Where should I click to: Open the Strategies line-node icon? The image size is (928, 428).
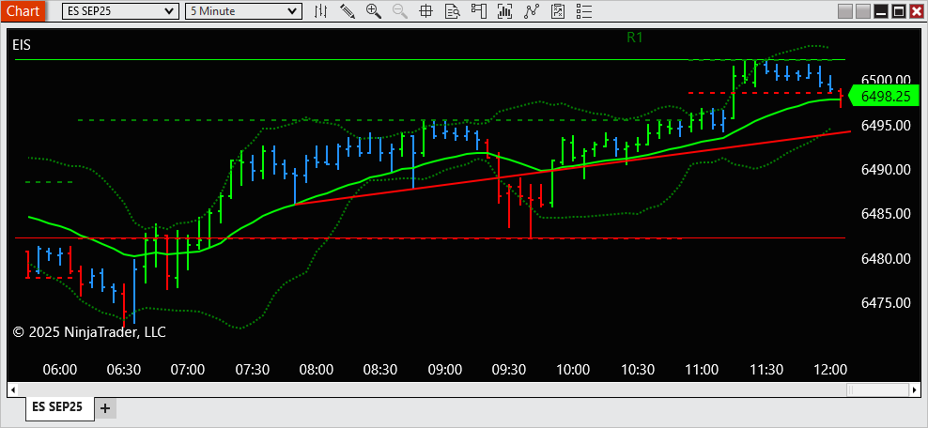pos(532,10)
